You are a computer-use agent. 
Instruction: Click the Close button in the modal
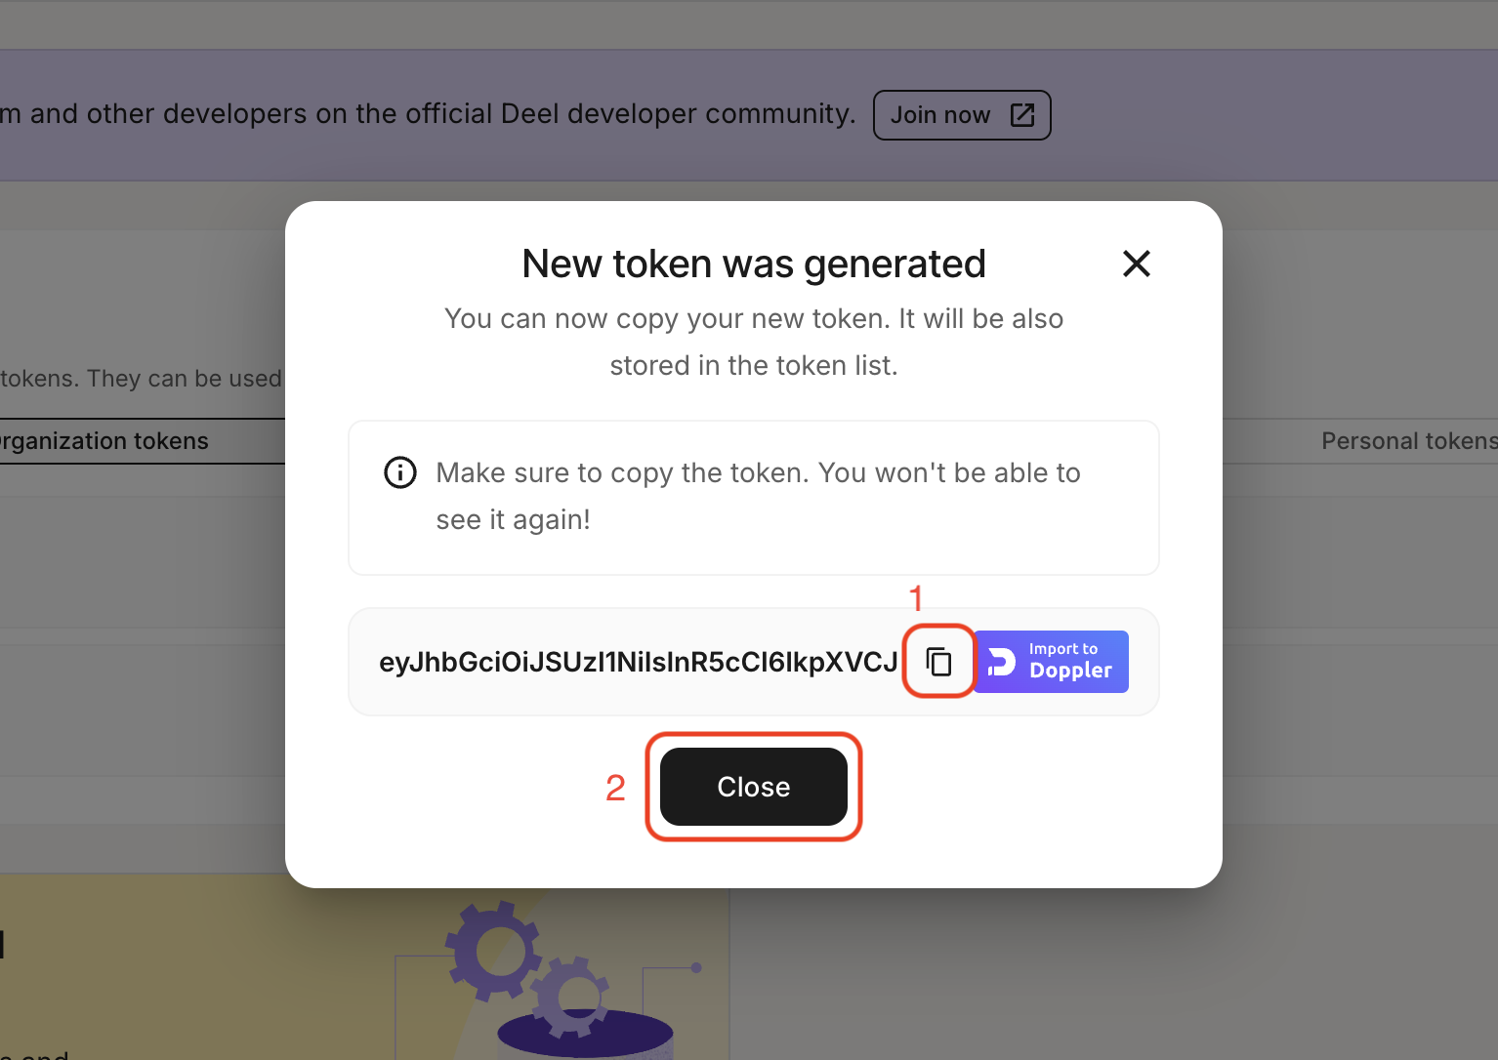tap(753, 787)
